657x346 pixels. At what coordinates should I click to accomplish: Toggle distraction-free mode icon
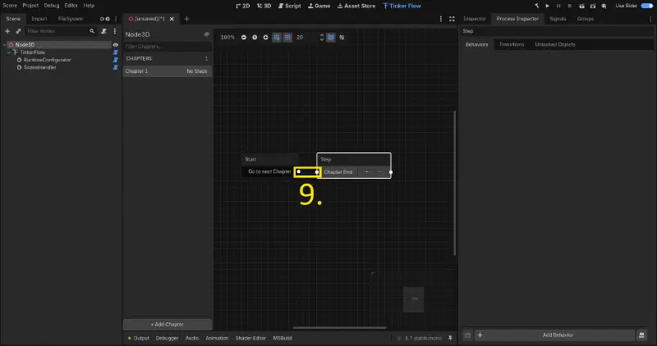click(452, 19)
